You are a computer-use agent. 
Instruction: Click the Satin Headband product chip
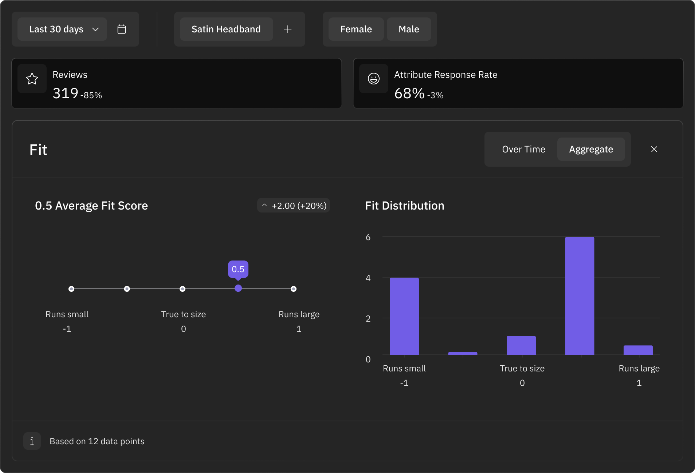coord(226,29)
